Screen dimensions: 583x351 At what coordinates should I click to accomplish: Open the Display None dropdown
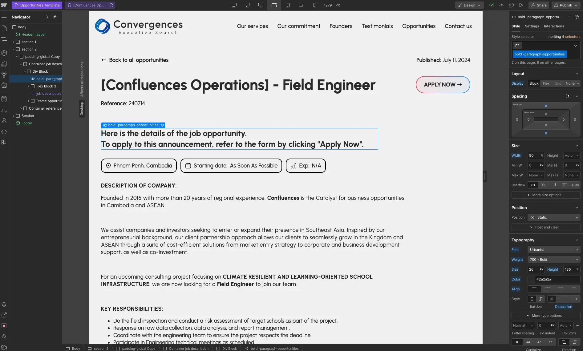coord(572,83)
